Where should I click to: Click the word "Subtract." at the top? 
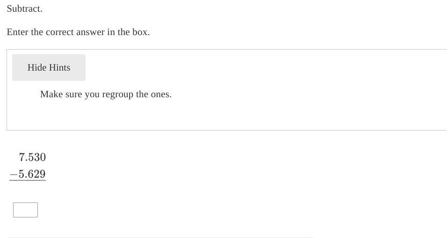pyautogui.click(x=25, y=9)
